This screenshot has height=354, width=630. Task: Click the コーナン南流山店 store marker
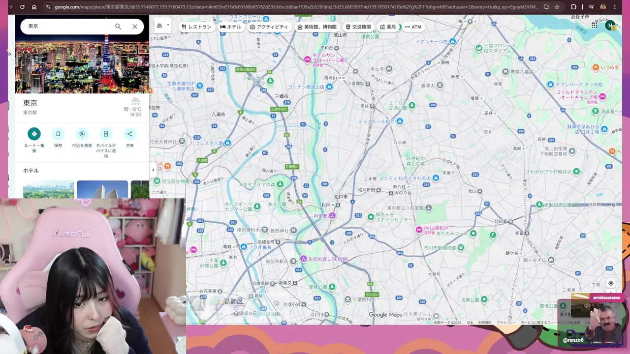329,87
